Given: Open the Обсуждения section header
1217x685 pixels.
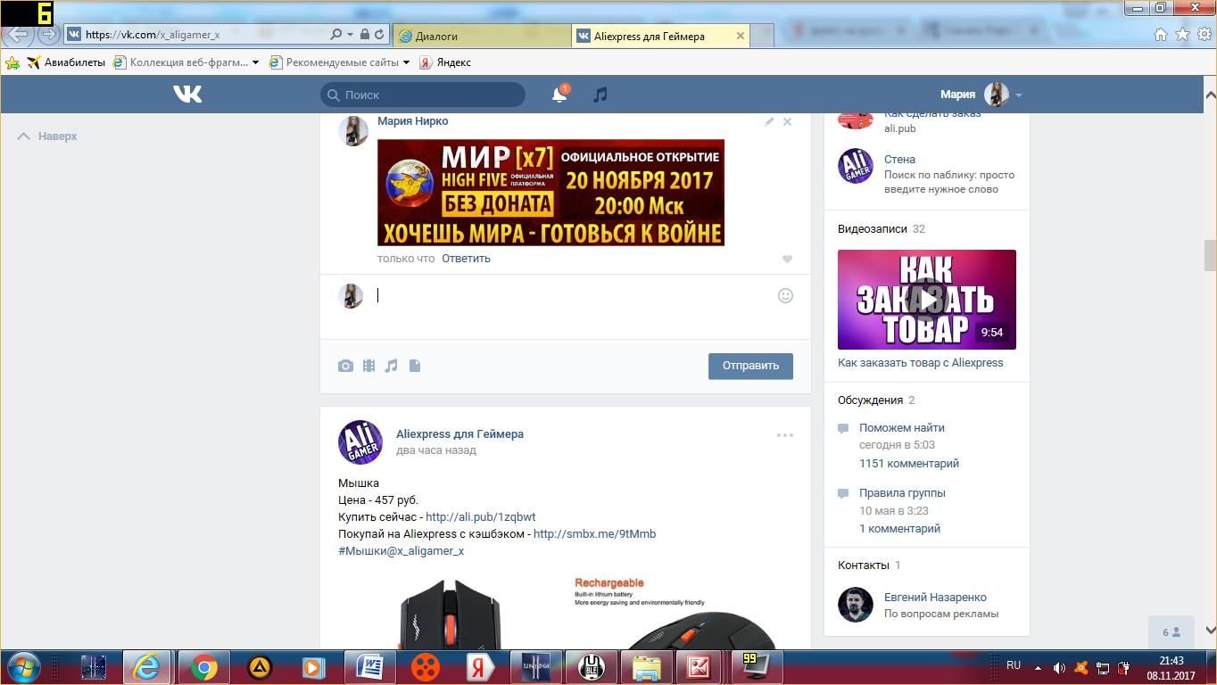Looking at the screenshot, I should point(870,400).
